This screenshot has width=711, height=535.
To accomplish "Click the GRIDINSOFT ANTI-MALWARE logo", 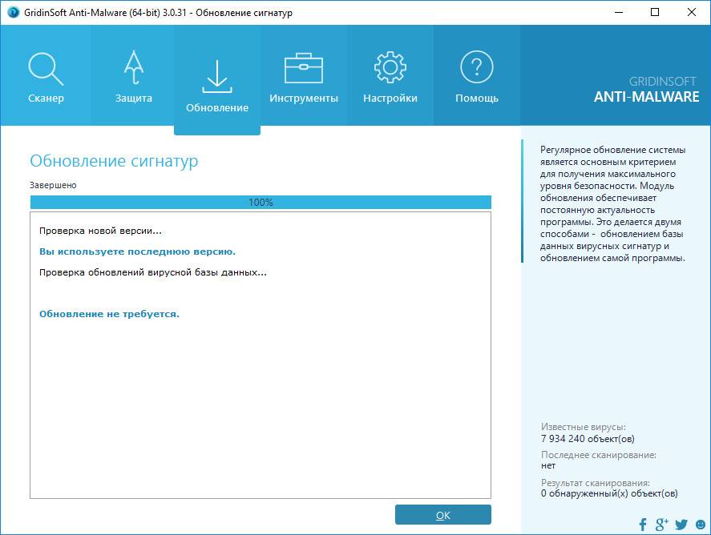I will [x=646, y=90].
